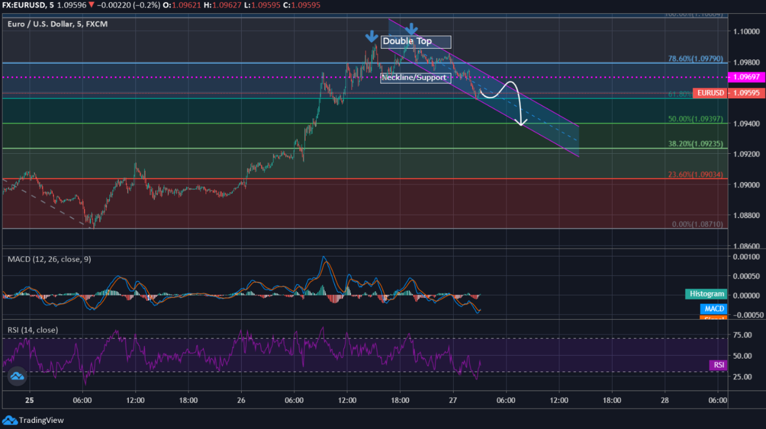Click the TradingView logo at bottom left
The image size is (766, 429).
[33, 420]
